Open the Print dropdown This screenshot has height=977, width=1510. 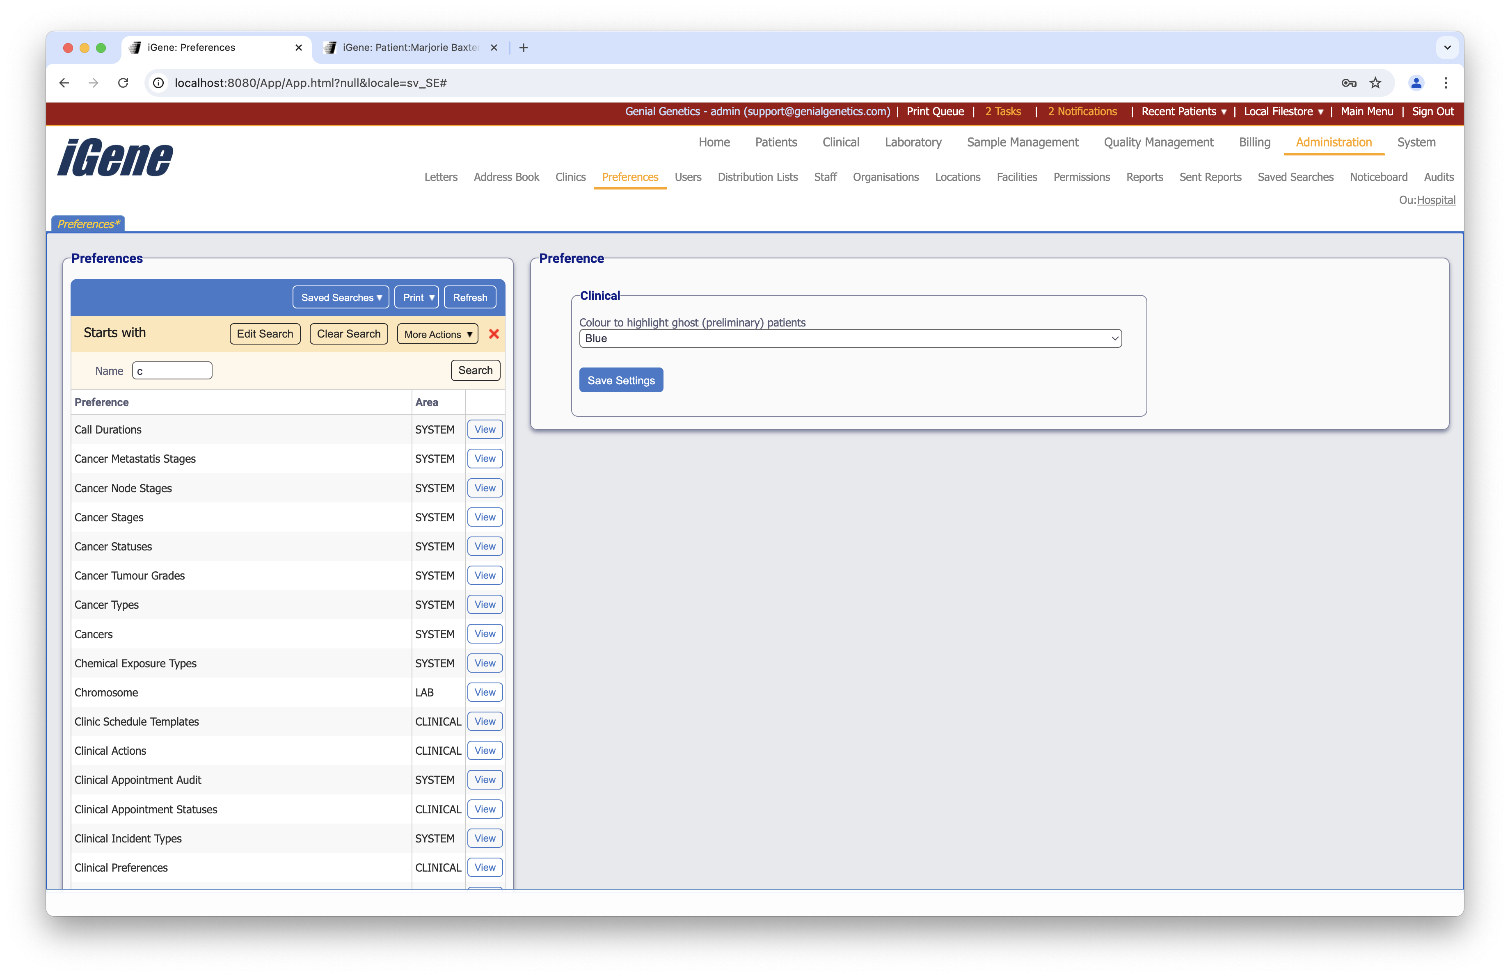[416, 297]
